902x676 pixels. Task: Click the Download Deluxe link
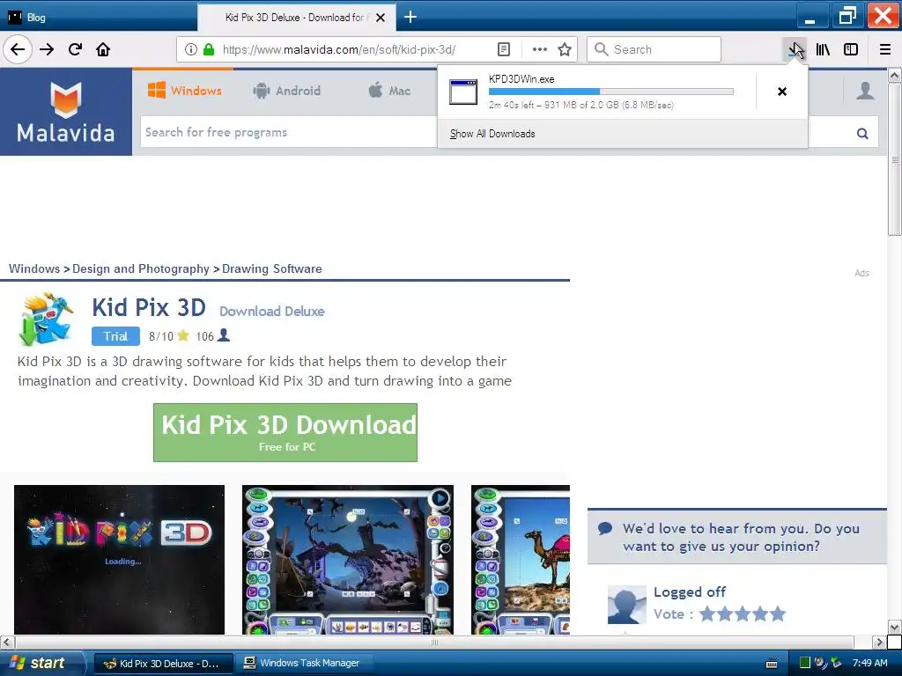pyautogui.click(x=272, y=311)
